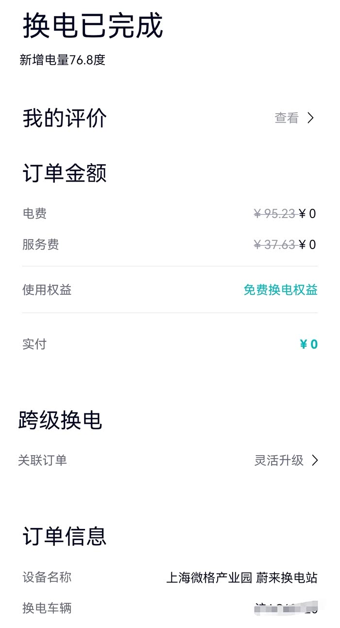This screenshot has width=340, height=628.
Task: Tap the chevron arrow beside 灵活升级
Action: [x=315, y=460]
